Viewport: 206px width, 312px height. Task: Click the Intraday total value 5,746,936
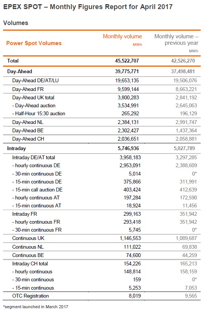128,149
